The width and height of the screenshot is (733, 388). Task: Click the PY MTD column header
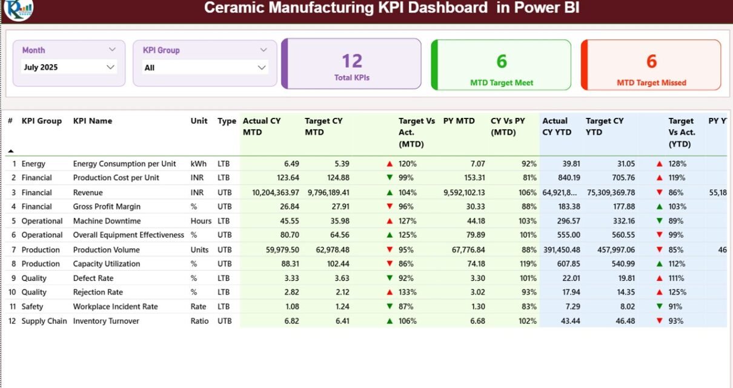[459, 121]
